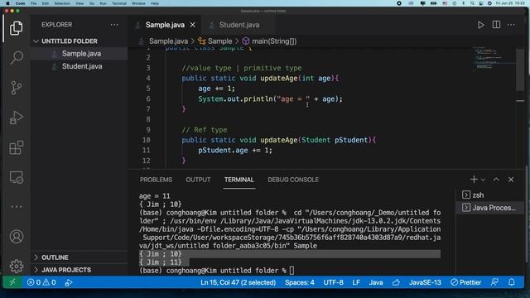Show errors and warnings count

[41, 282]
